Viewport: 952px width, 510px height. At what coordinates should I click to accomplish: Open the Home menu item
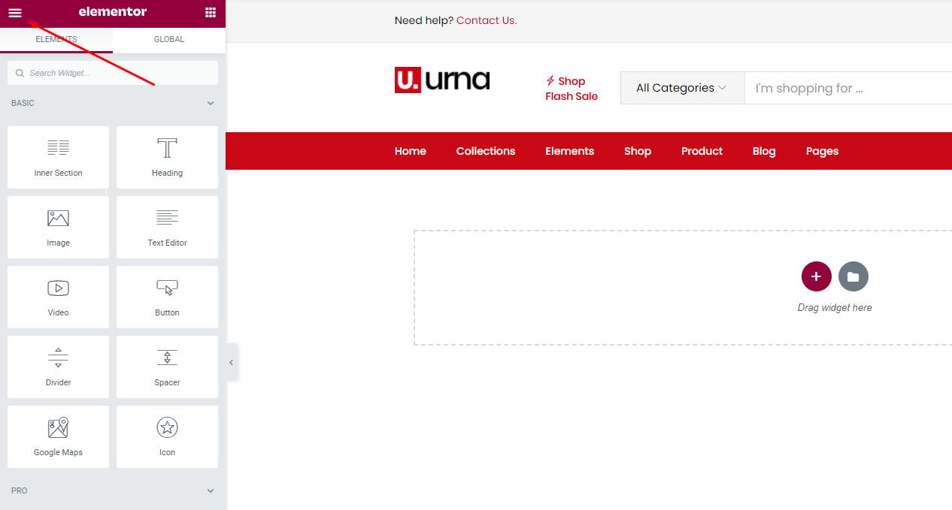411,151
